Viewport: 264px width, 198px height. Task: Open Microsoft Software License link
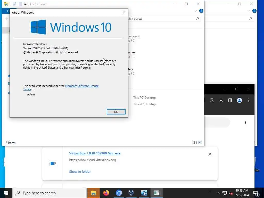click(82, 86)
